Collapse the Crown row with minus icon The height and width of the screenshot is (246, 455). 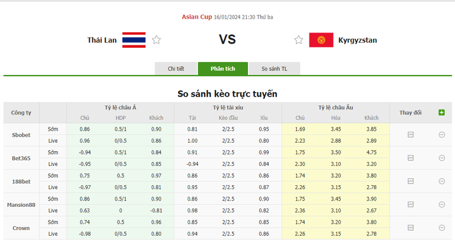[441, 228]
